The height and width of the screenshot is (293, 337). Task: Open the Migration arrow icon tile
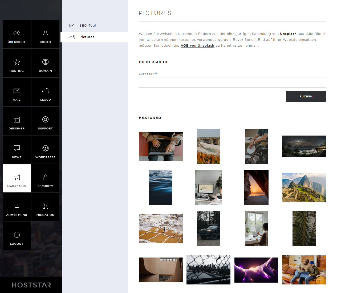[45, 207]
